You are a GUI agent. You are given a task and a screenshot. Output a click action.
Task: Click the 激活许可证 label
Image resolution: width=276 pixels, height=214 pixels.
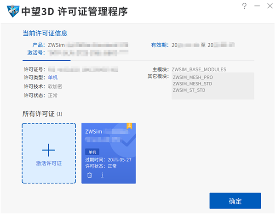coord(49,163)
